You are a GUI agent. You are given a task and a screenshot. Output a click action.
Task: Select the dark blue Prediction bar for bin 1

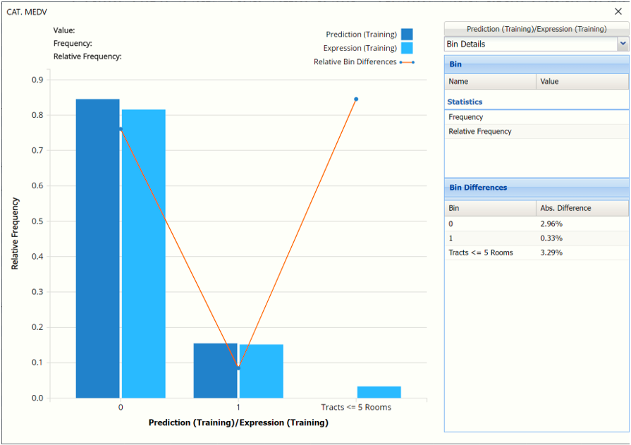tap(215, 370)
